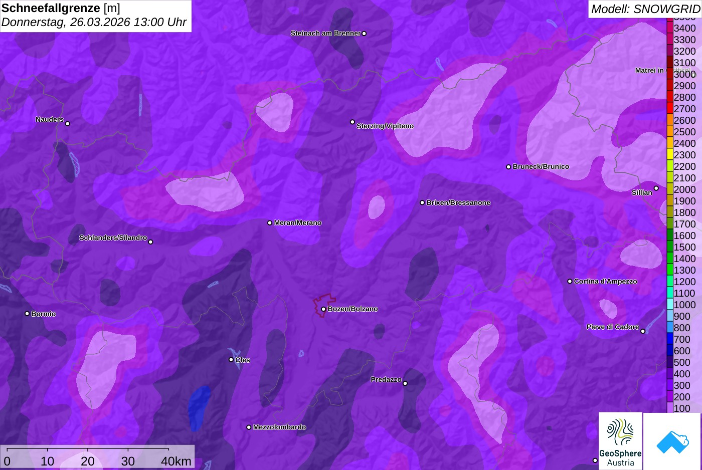Click the 1000 cyan legend swatch
This screenshot has width=702, height=470.
(x=669, y=305)
